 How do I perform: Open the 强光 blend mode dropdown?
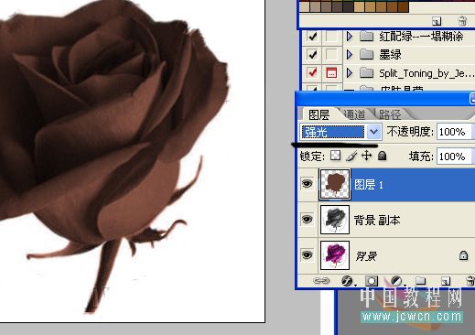373,132
